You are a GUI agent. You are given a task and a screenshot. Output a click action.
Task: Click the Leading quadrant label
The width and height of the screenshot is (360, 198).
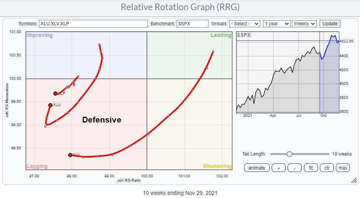pyautogui.click(x=221, y=35)
